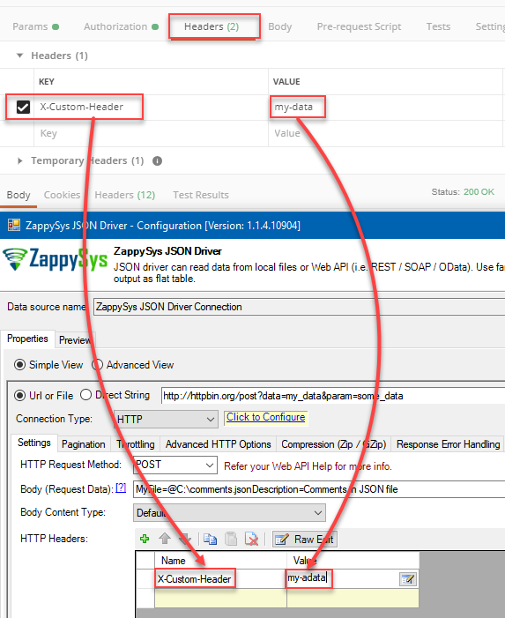Click Data source name field

[299, 307]
